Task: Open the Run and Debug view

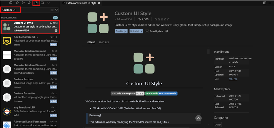Action: (30, 3)
